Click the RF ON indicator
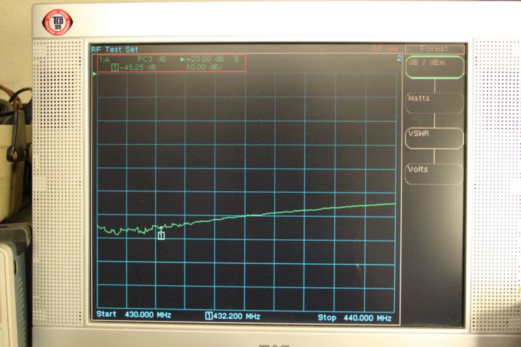Image resolution: width=521 pixels, height=347 pixels. (385, 49)
